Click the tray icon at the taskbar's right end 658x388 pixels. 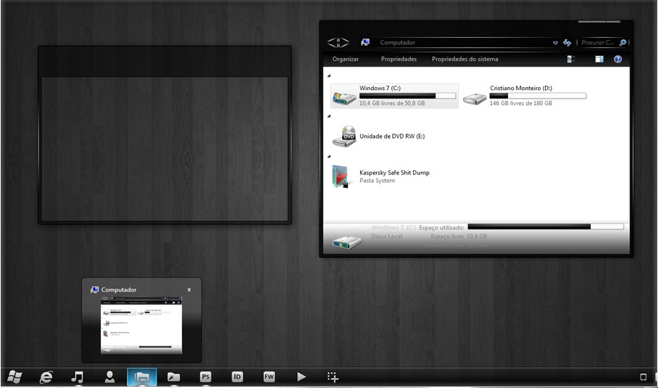(643, 377)
